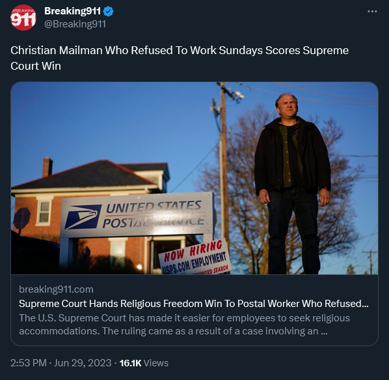This screenshot has width=389, height=380.
Task: Click the Breaking911 display name
Action: (x=72, y=11)
